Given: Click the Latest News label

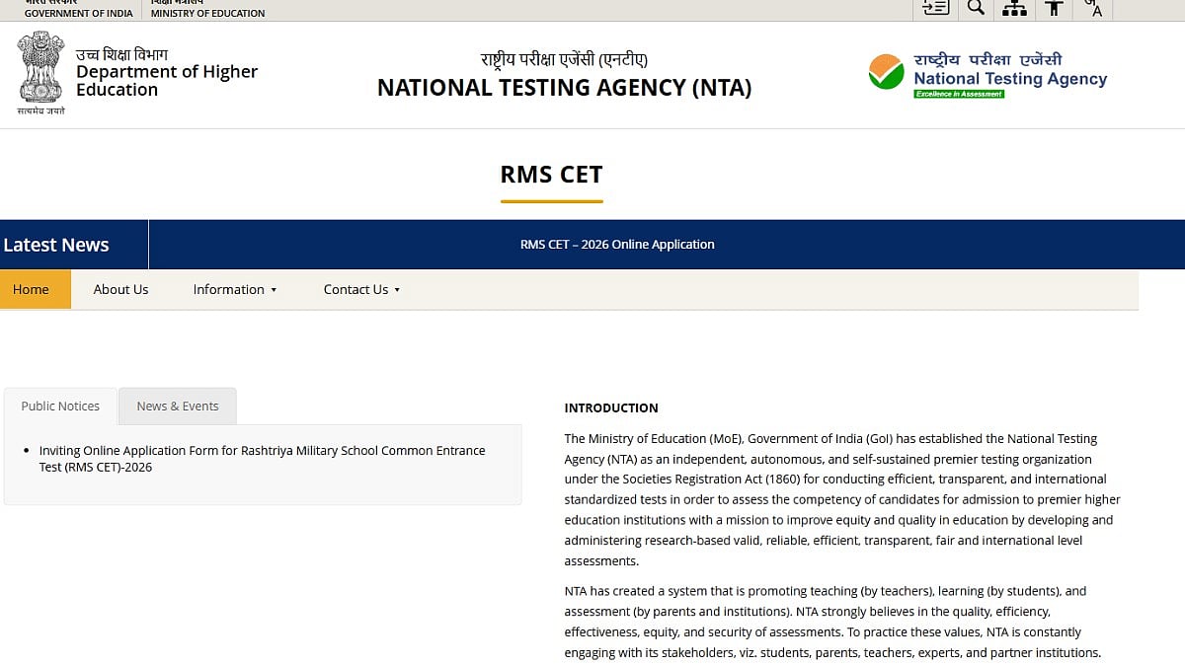Looking at the screenshot, I should tap(56, 245).
